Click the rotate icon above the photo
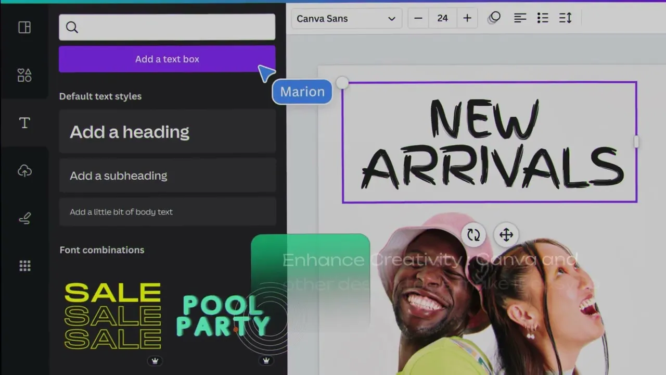 pos(473,235)
